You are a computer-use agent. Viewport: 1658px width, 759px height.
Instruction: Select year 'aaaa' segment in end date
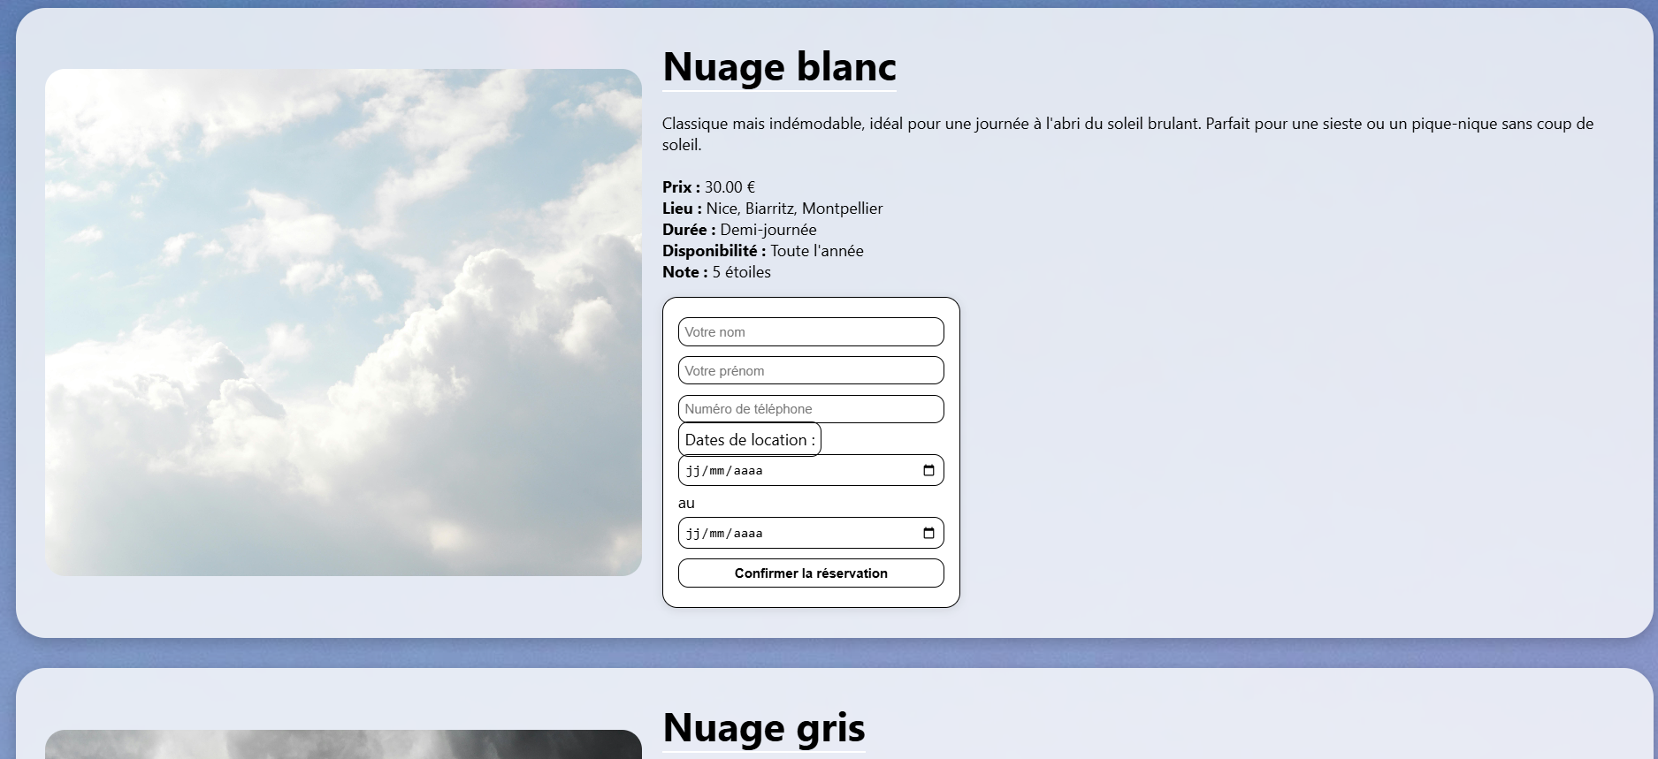click(748, 534)
